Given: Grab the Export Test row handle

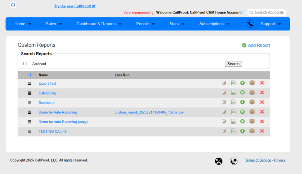Looking at the screenshot, I should click(30, 83).
